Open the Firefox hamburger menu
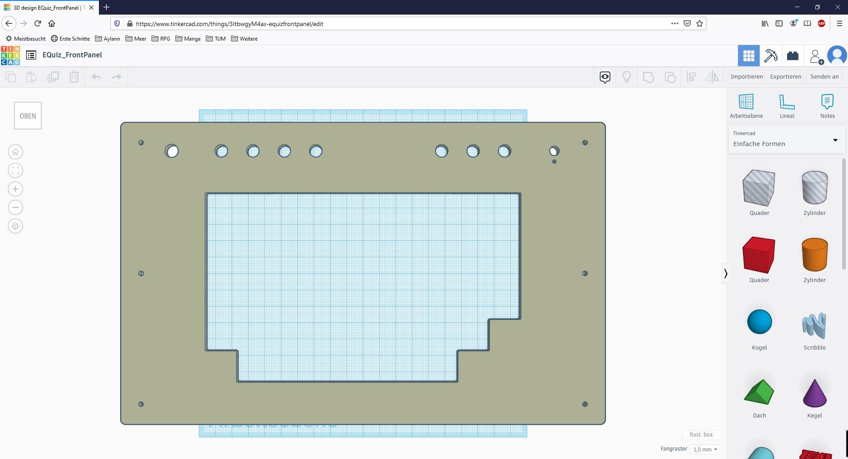Viewport: 848px width, 459px height. click(x=839, y=23)
